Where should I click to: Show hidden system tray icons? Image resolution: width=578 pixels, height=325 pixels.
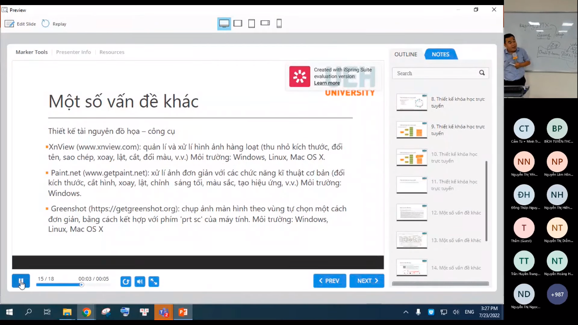(406, 312)
